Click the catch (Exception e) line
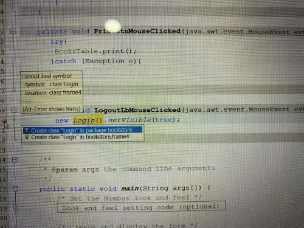Viewport: 304px width, 228px height. (x=96, y=61)
